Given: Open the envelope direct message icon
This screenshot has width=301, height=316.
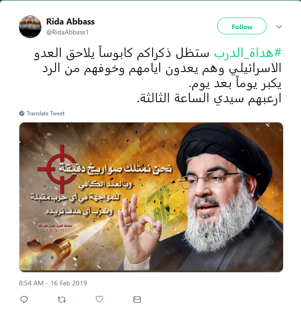Looking at the screenshot, I should tap(137, 300).
